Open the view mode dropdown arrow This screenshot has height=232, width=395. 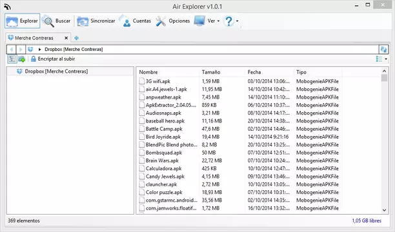click(386, 59)
